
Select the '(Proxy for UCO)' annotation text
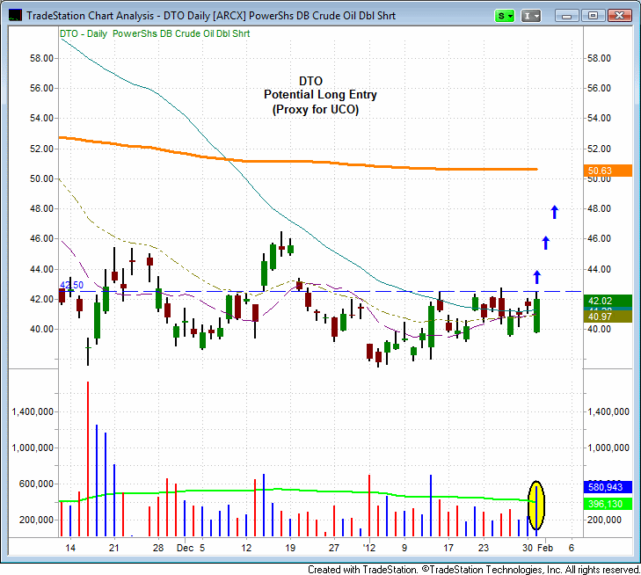(x=315, y=110)
